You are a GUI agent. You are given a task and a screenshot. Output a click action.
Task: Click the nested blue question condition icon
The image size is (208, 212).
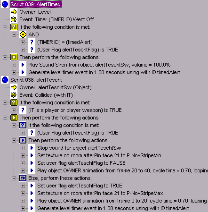click(x=23, y=125)
